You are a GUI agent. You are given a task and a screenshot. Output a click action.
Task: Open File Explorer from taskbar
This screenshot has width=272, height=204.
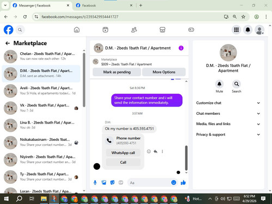pyautogui.click(x=44, y=199)
